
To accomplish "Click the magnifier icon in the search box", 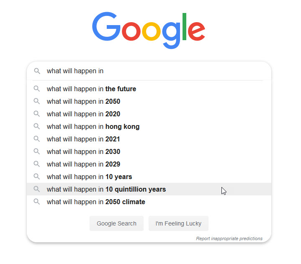I will click(x=37, y=71).
